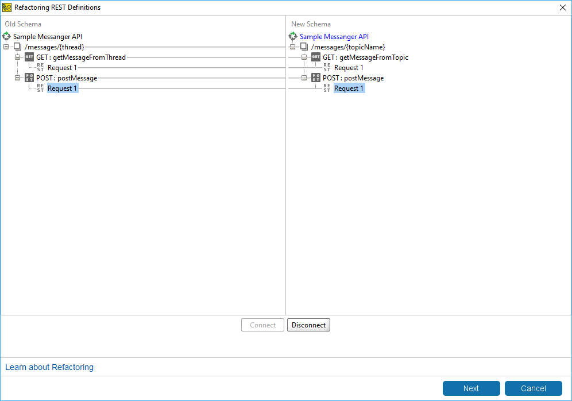Screen dimensions: 572x401
Task: Cancel the refactoring dialog
Action: click(x=533, y=388)
